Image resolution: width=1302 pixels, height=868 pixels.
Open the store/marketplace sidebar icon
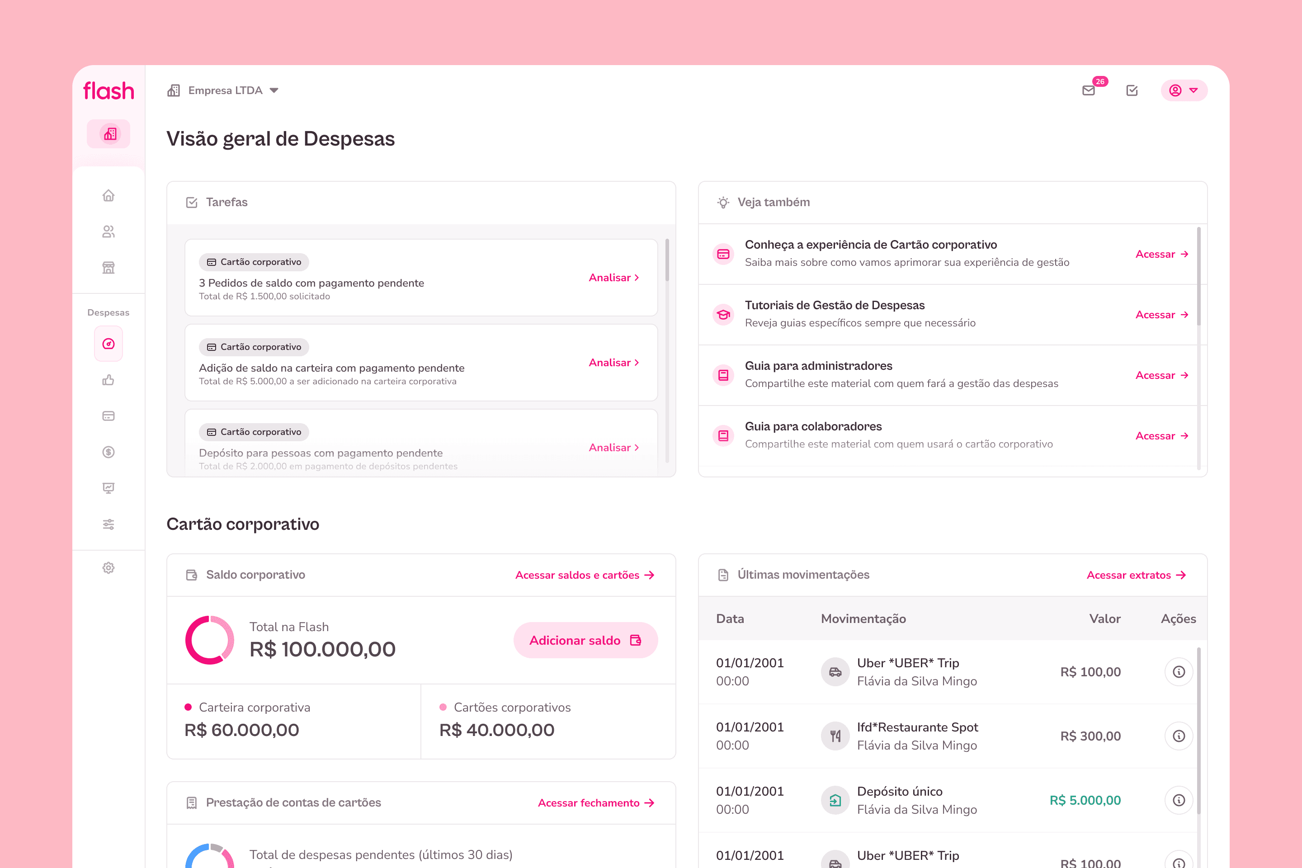click(x=108, y=268)
